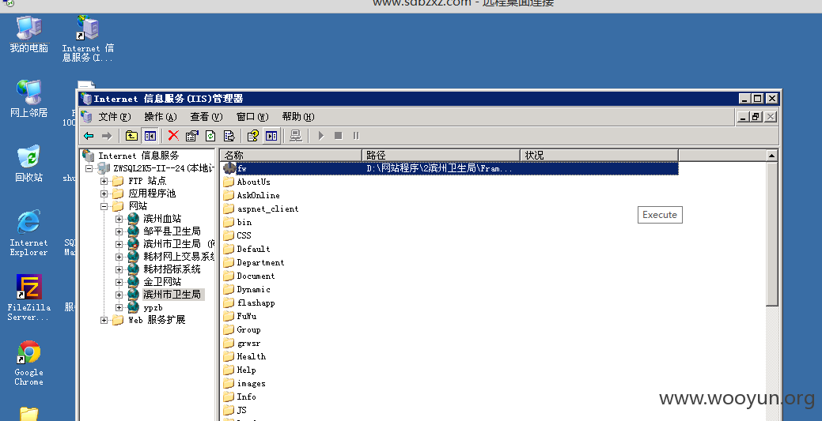Open the Internet 信息服务 desktop shortcut
Image resolution: width=822 pixels, height=421 pixels.
(88, 39)
